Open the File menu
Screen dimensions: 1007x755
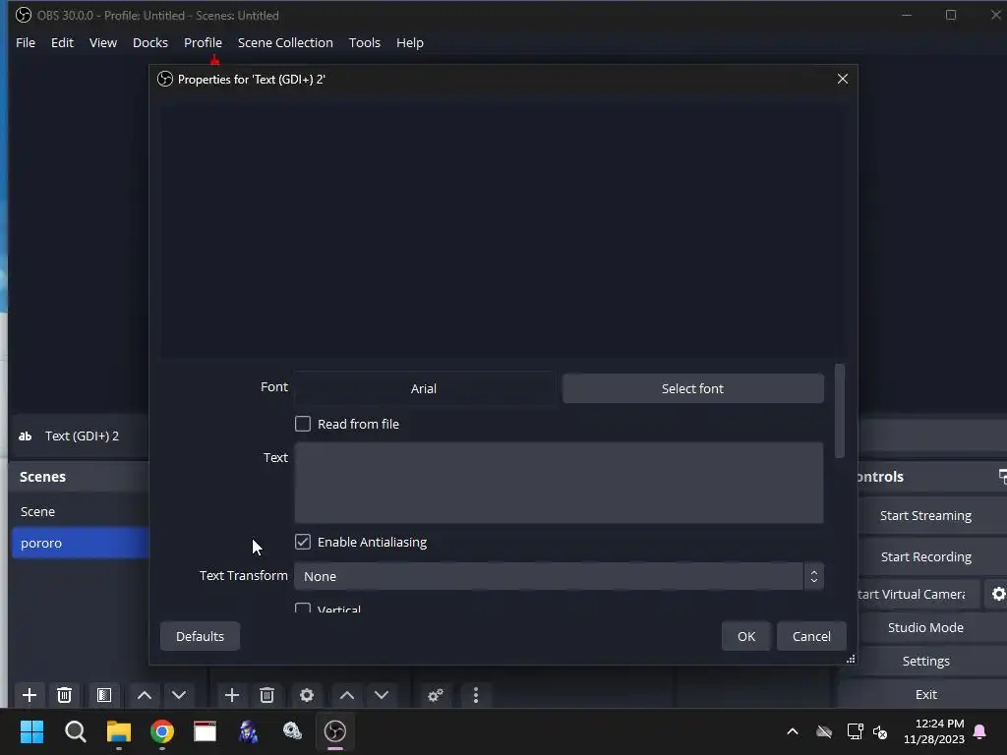point(26,42)
